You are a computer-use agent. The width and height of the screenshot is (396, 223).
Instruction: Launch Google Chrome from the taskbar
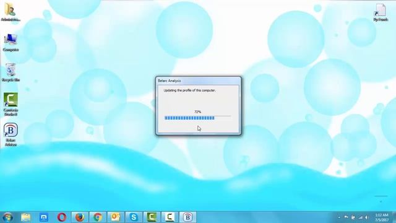(x=98, y=217)
